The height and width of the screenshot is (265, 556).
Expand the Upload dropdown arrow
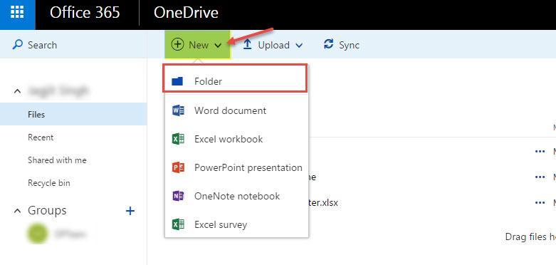tap(299, 46)
